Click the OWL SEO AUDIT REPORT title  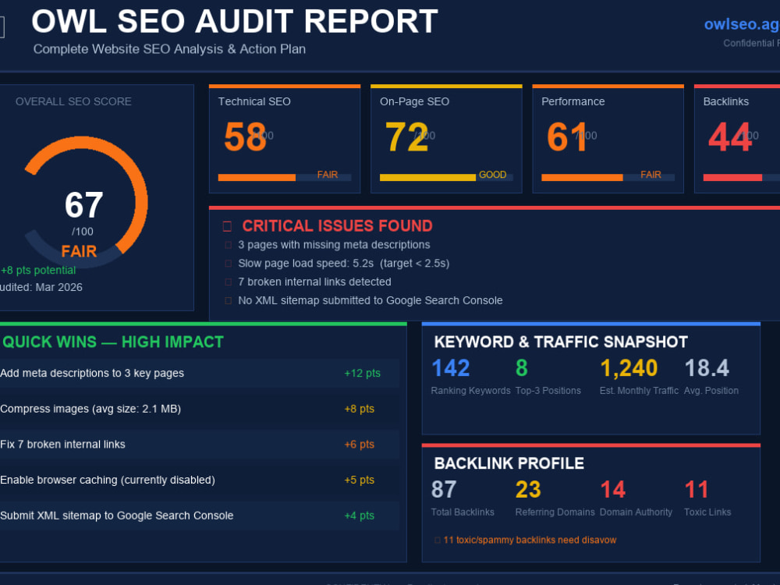coord(235,21)
